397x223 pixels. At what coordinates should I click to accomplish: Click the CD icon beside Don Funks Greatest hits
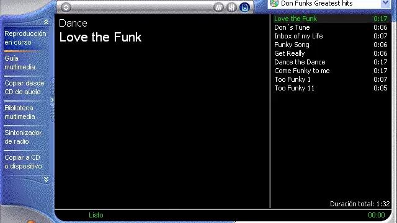point(274,3)
